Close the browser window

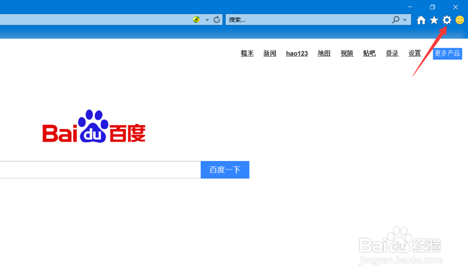point(455,7)
